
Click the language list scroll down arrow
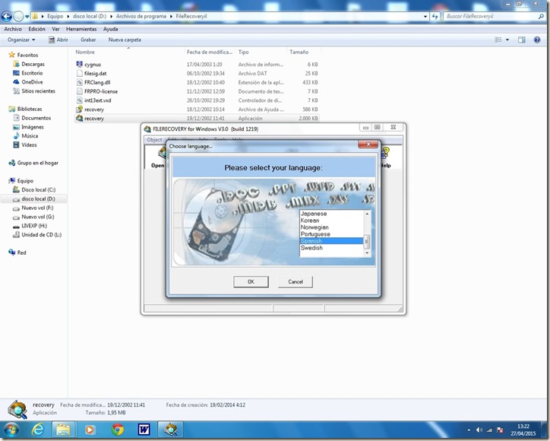tap(367, 252)
